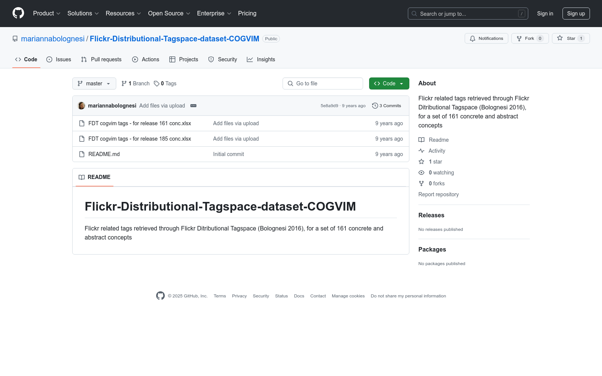Open the Releases heading link

(x=431, y=215)
